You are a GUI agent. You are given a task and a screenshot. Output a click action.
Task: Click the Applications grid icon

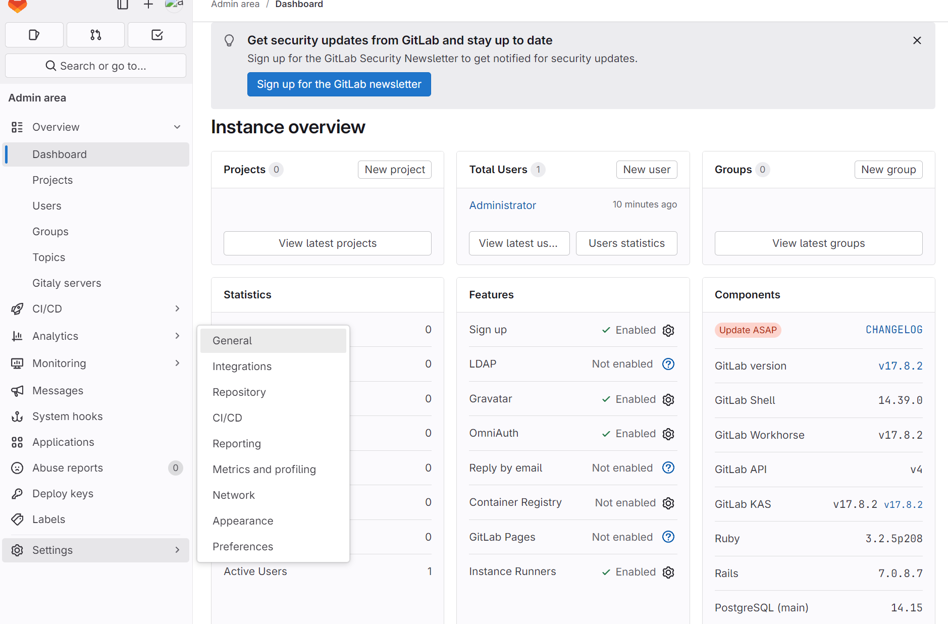point(17,442)
